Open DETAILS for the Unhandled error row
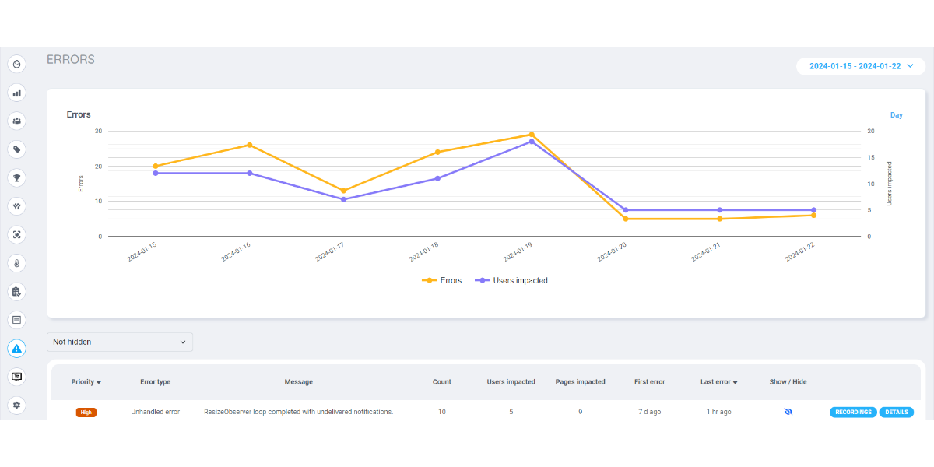This screenshot has width=934, height=467. click(896, 412)
